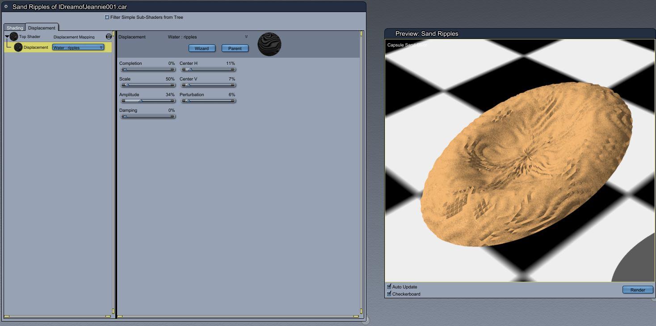Click the parameters panel vertical scrollbar
This screenshot has height=326, width=656.
tap(361, 172)
